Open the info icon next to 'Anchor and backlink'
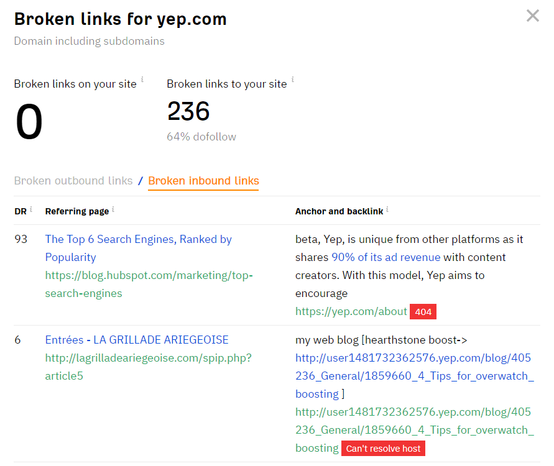The height and width of the screenshot is (466, 554). (x=387, y=208)
